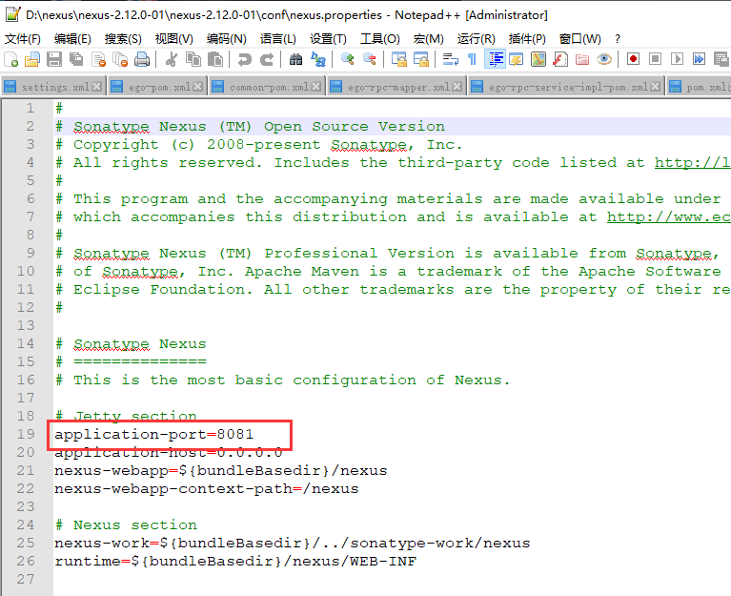This screenshot has height=596, width=731.
Task: Save the current file
Action: [54, 59]
